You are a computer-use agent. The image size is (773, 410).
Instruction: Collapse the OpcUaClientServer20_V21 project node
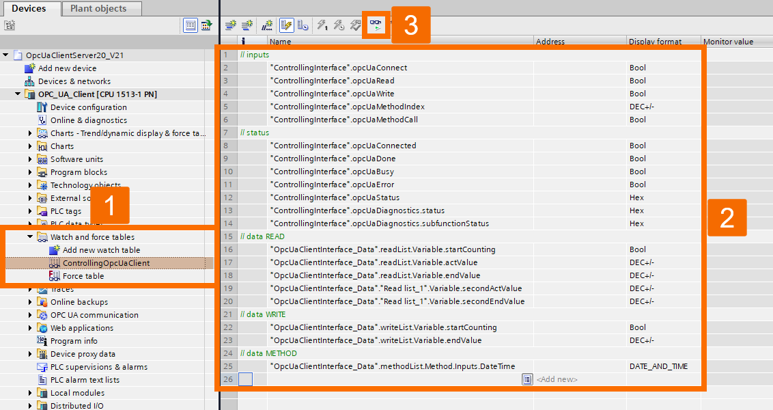[6, 55]
